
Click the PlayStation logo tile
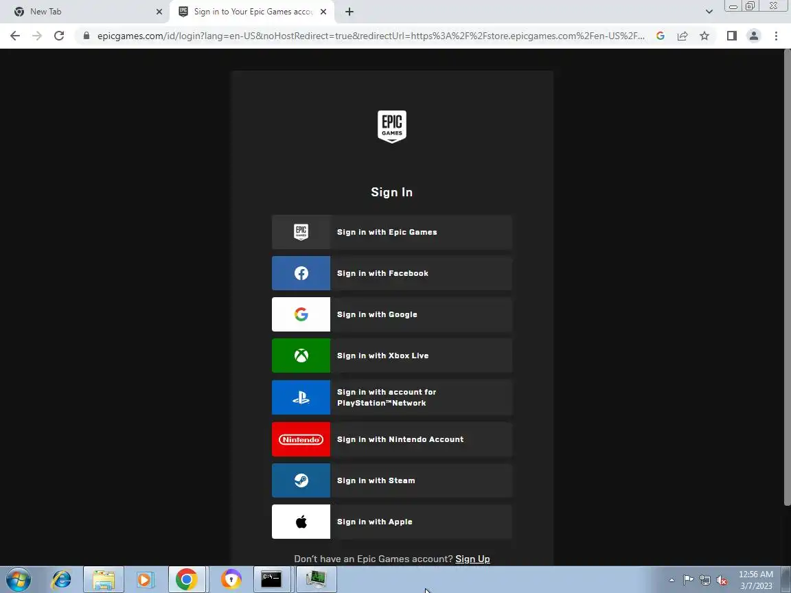(301, 397)
